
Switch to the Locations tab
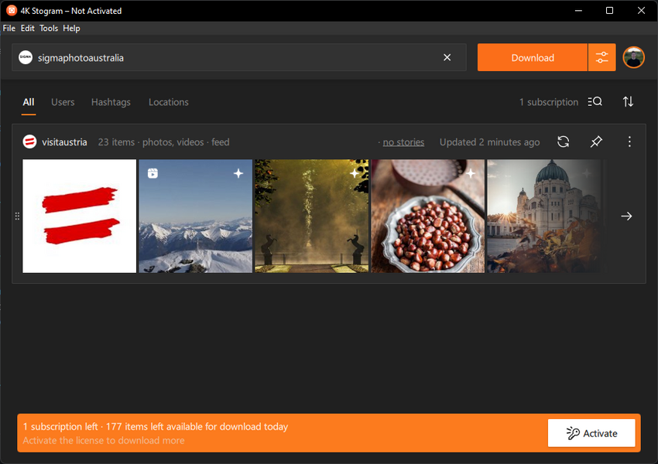(x=168, y=102)
